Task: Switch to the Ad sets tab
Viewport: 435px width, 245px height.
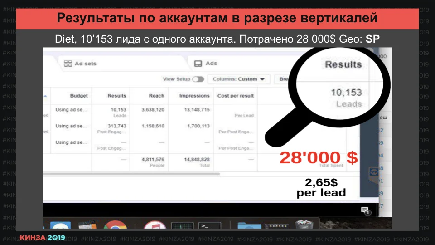Action: point(80,64)
